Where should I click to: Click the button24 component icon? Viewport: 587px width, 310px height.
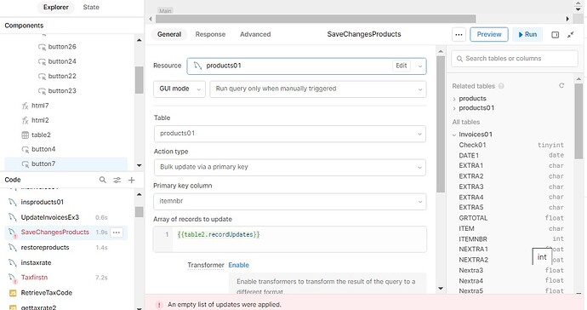pos(42,61)
